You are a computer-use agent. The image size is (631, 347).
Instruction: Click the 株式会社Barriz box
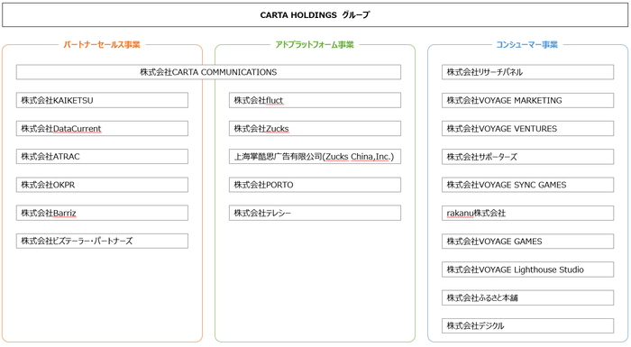[x=102, y=213]
